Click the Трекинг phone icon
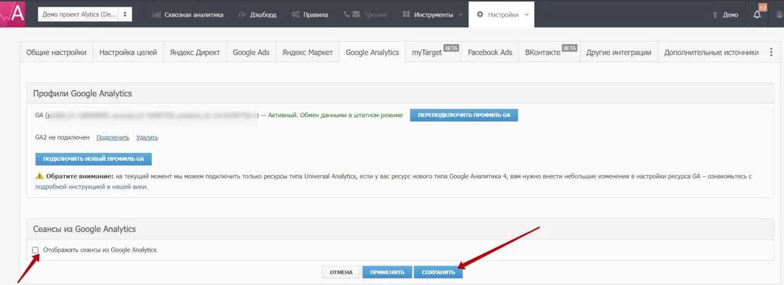784x285 pixels. (348, 15)
